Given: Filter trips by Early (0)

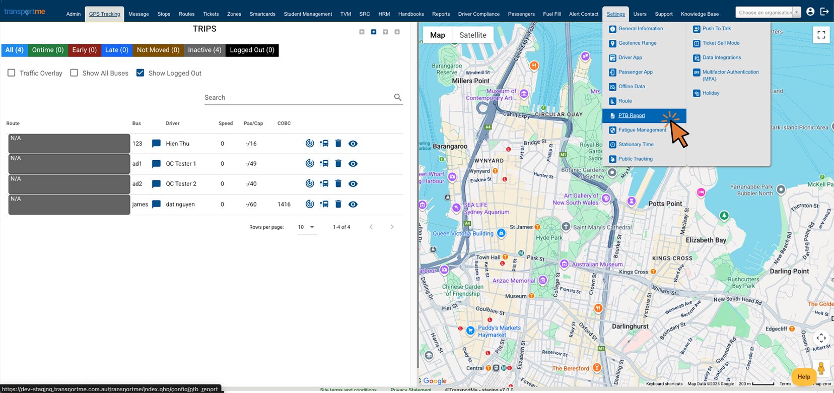Looking at the screenshot, I should (x=84, y=50).
